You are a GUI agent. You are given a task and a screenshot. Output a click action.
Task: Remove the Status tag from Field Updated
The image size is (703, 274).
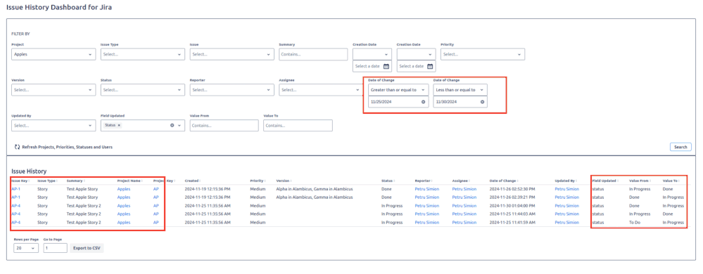119,125
